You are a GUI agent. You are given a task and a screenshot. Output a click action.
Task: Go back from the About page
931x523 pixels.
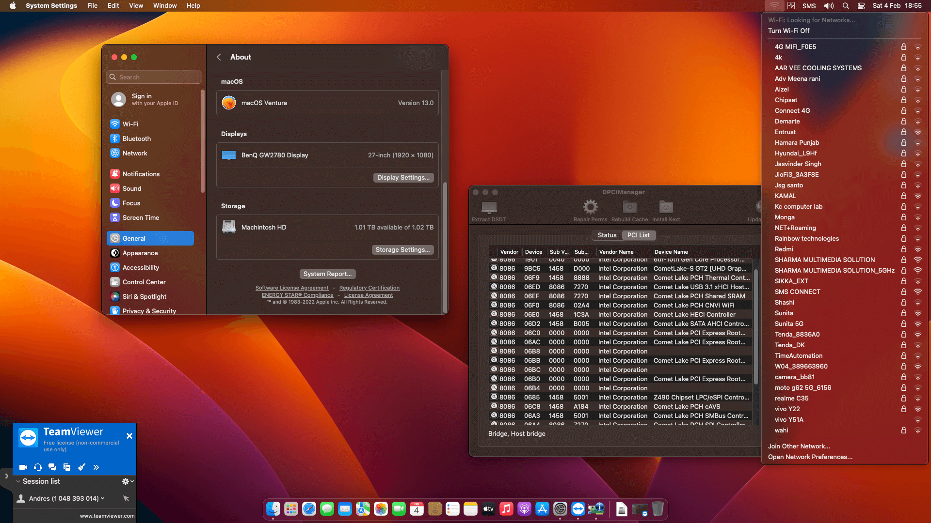click(219, 57)
